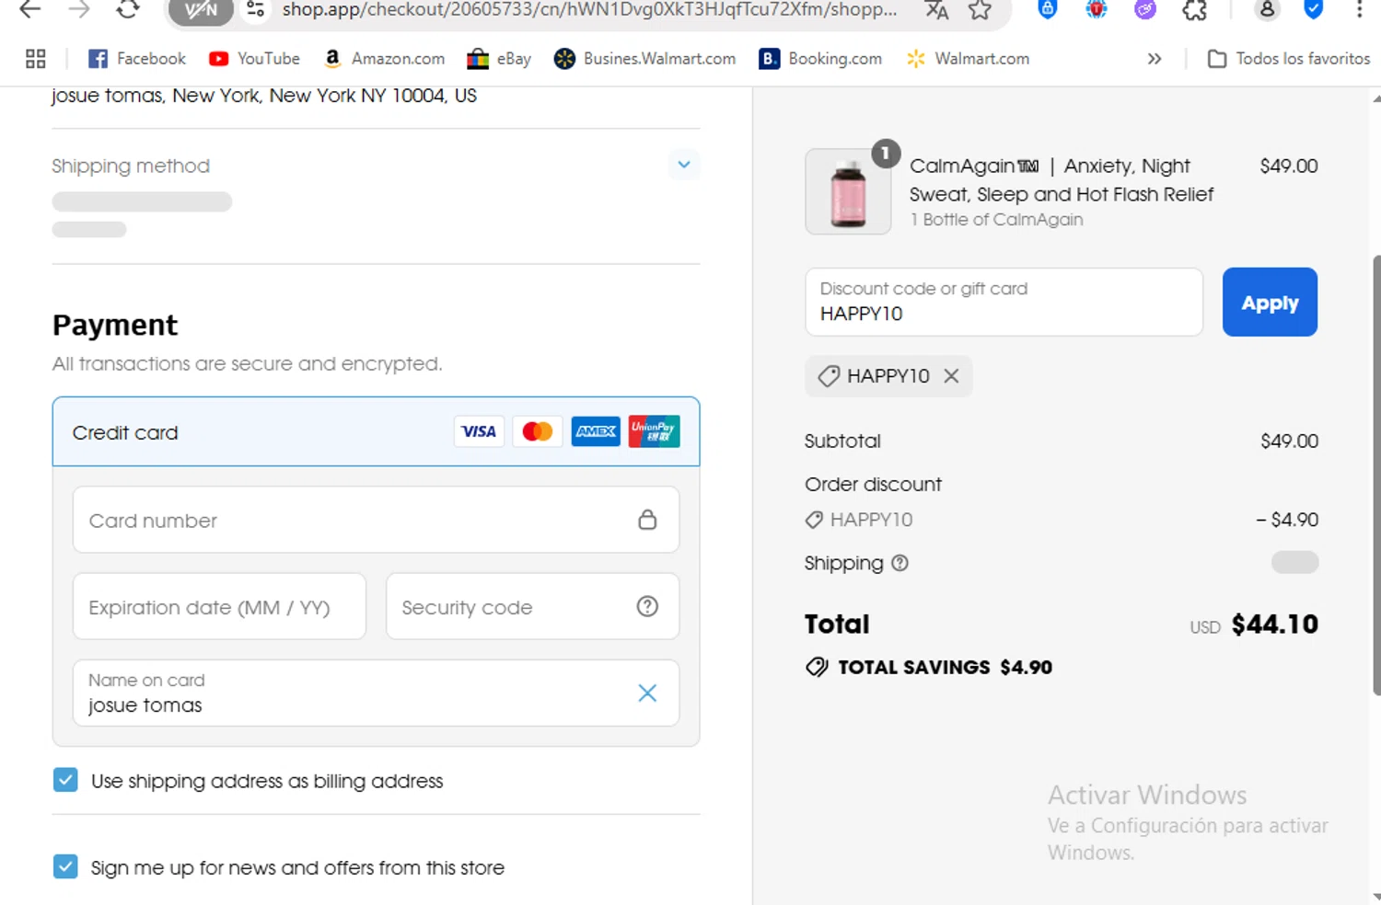Remove the HAPPY10 discount tag
This screenshot has width=1381, height=905.
pos(951,375)
